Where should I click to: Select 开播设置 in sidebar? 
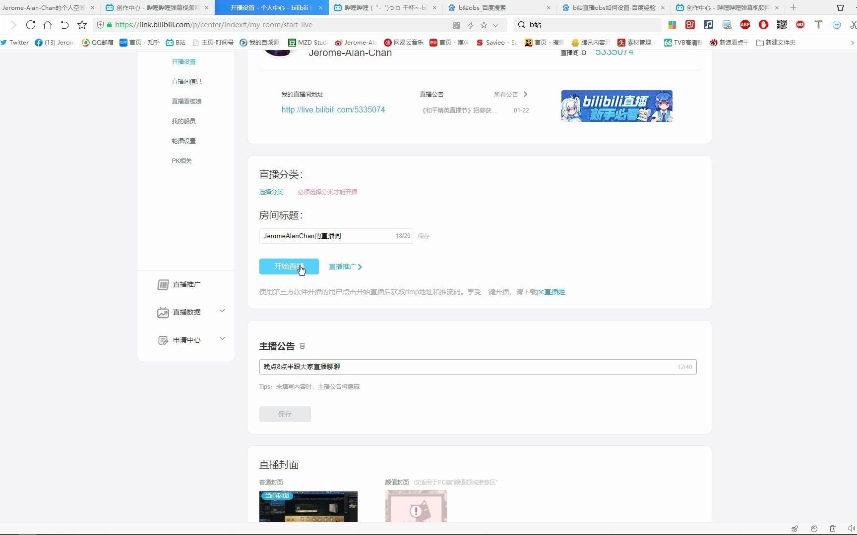pos(184,62)
